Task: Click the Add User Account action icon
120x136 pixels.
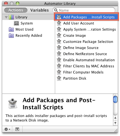Action: tap(59, 23)
